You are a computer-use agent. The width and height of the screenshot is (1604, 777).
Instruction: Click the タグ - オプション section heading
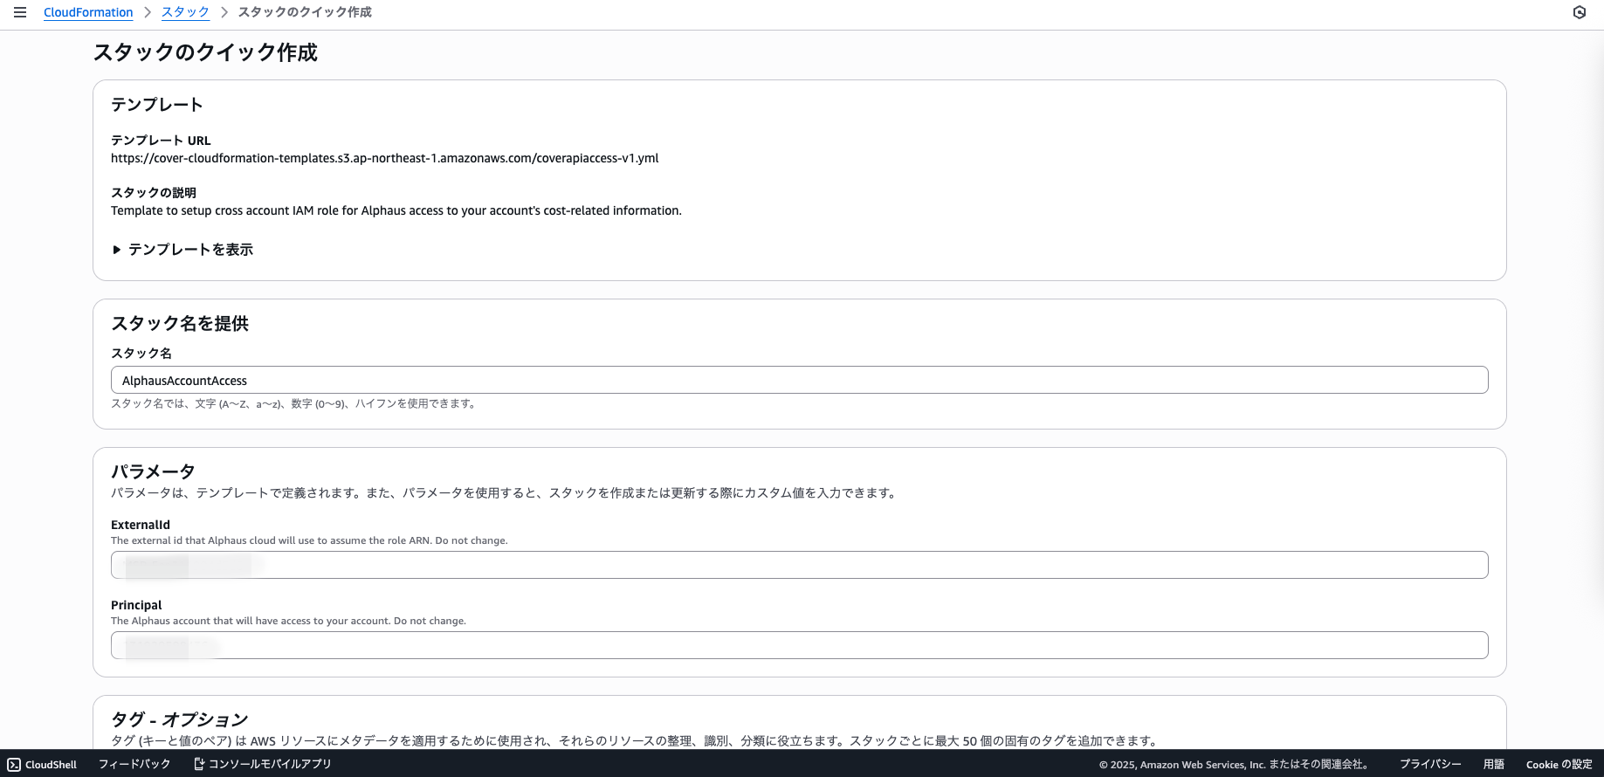(x=180, y=719)
